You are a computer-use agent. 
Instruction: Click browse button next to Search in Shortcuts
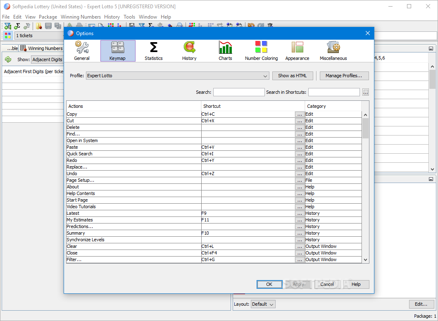point(365,92)
